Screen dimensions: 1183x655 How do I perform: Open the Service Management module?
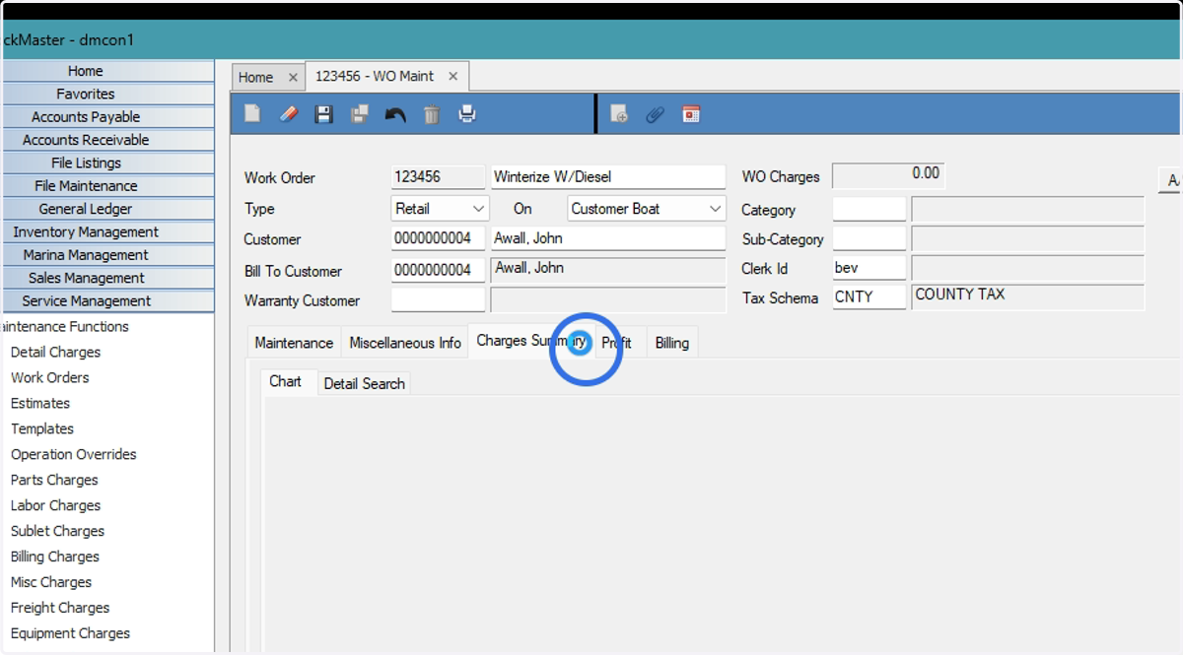108,301
